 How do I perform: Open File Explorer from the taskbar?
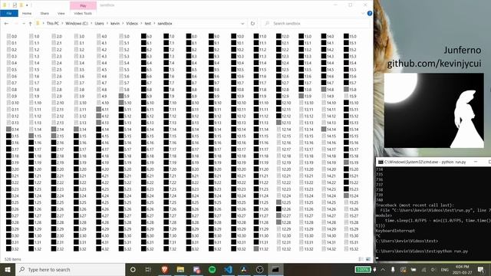point(180,269)
